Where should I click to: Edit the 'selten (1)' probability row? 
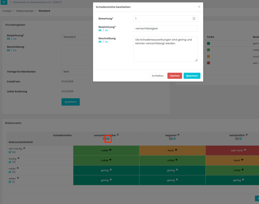click(x=10, y=182)
